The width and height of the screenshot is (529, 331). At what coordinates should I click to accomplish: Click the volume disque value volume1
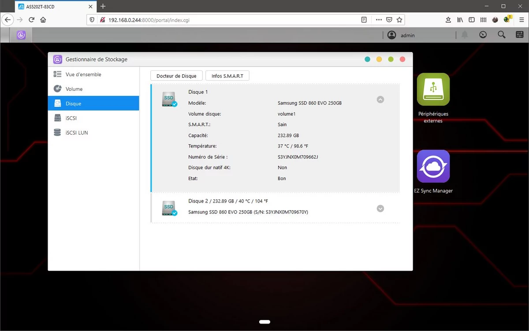pos(287,114)
